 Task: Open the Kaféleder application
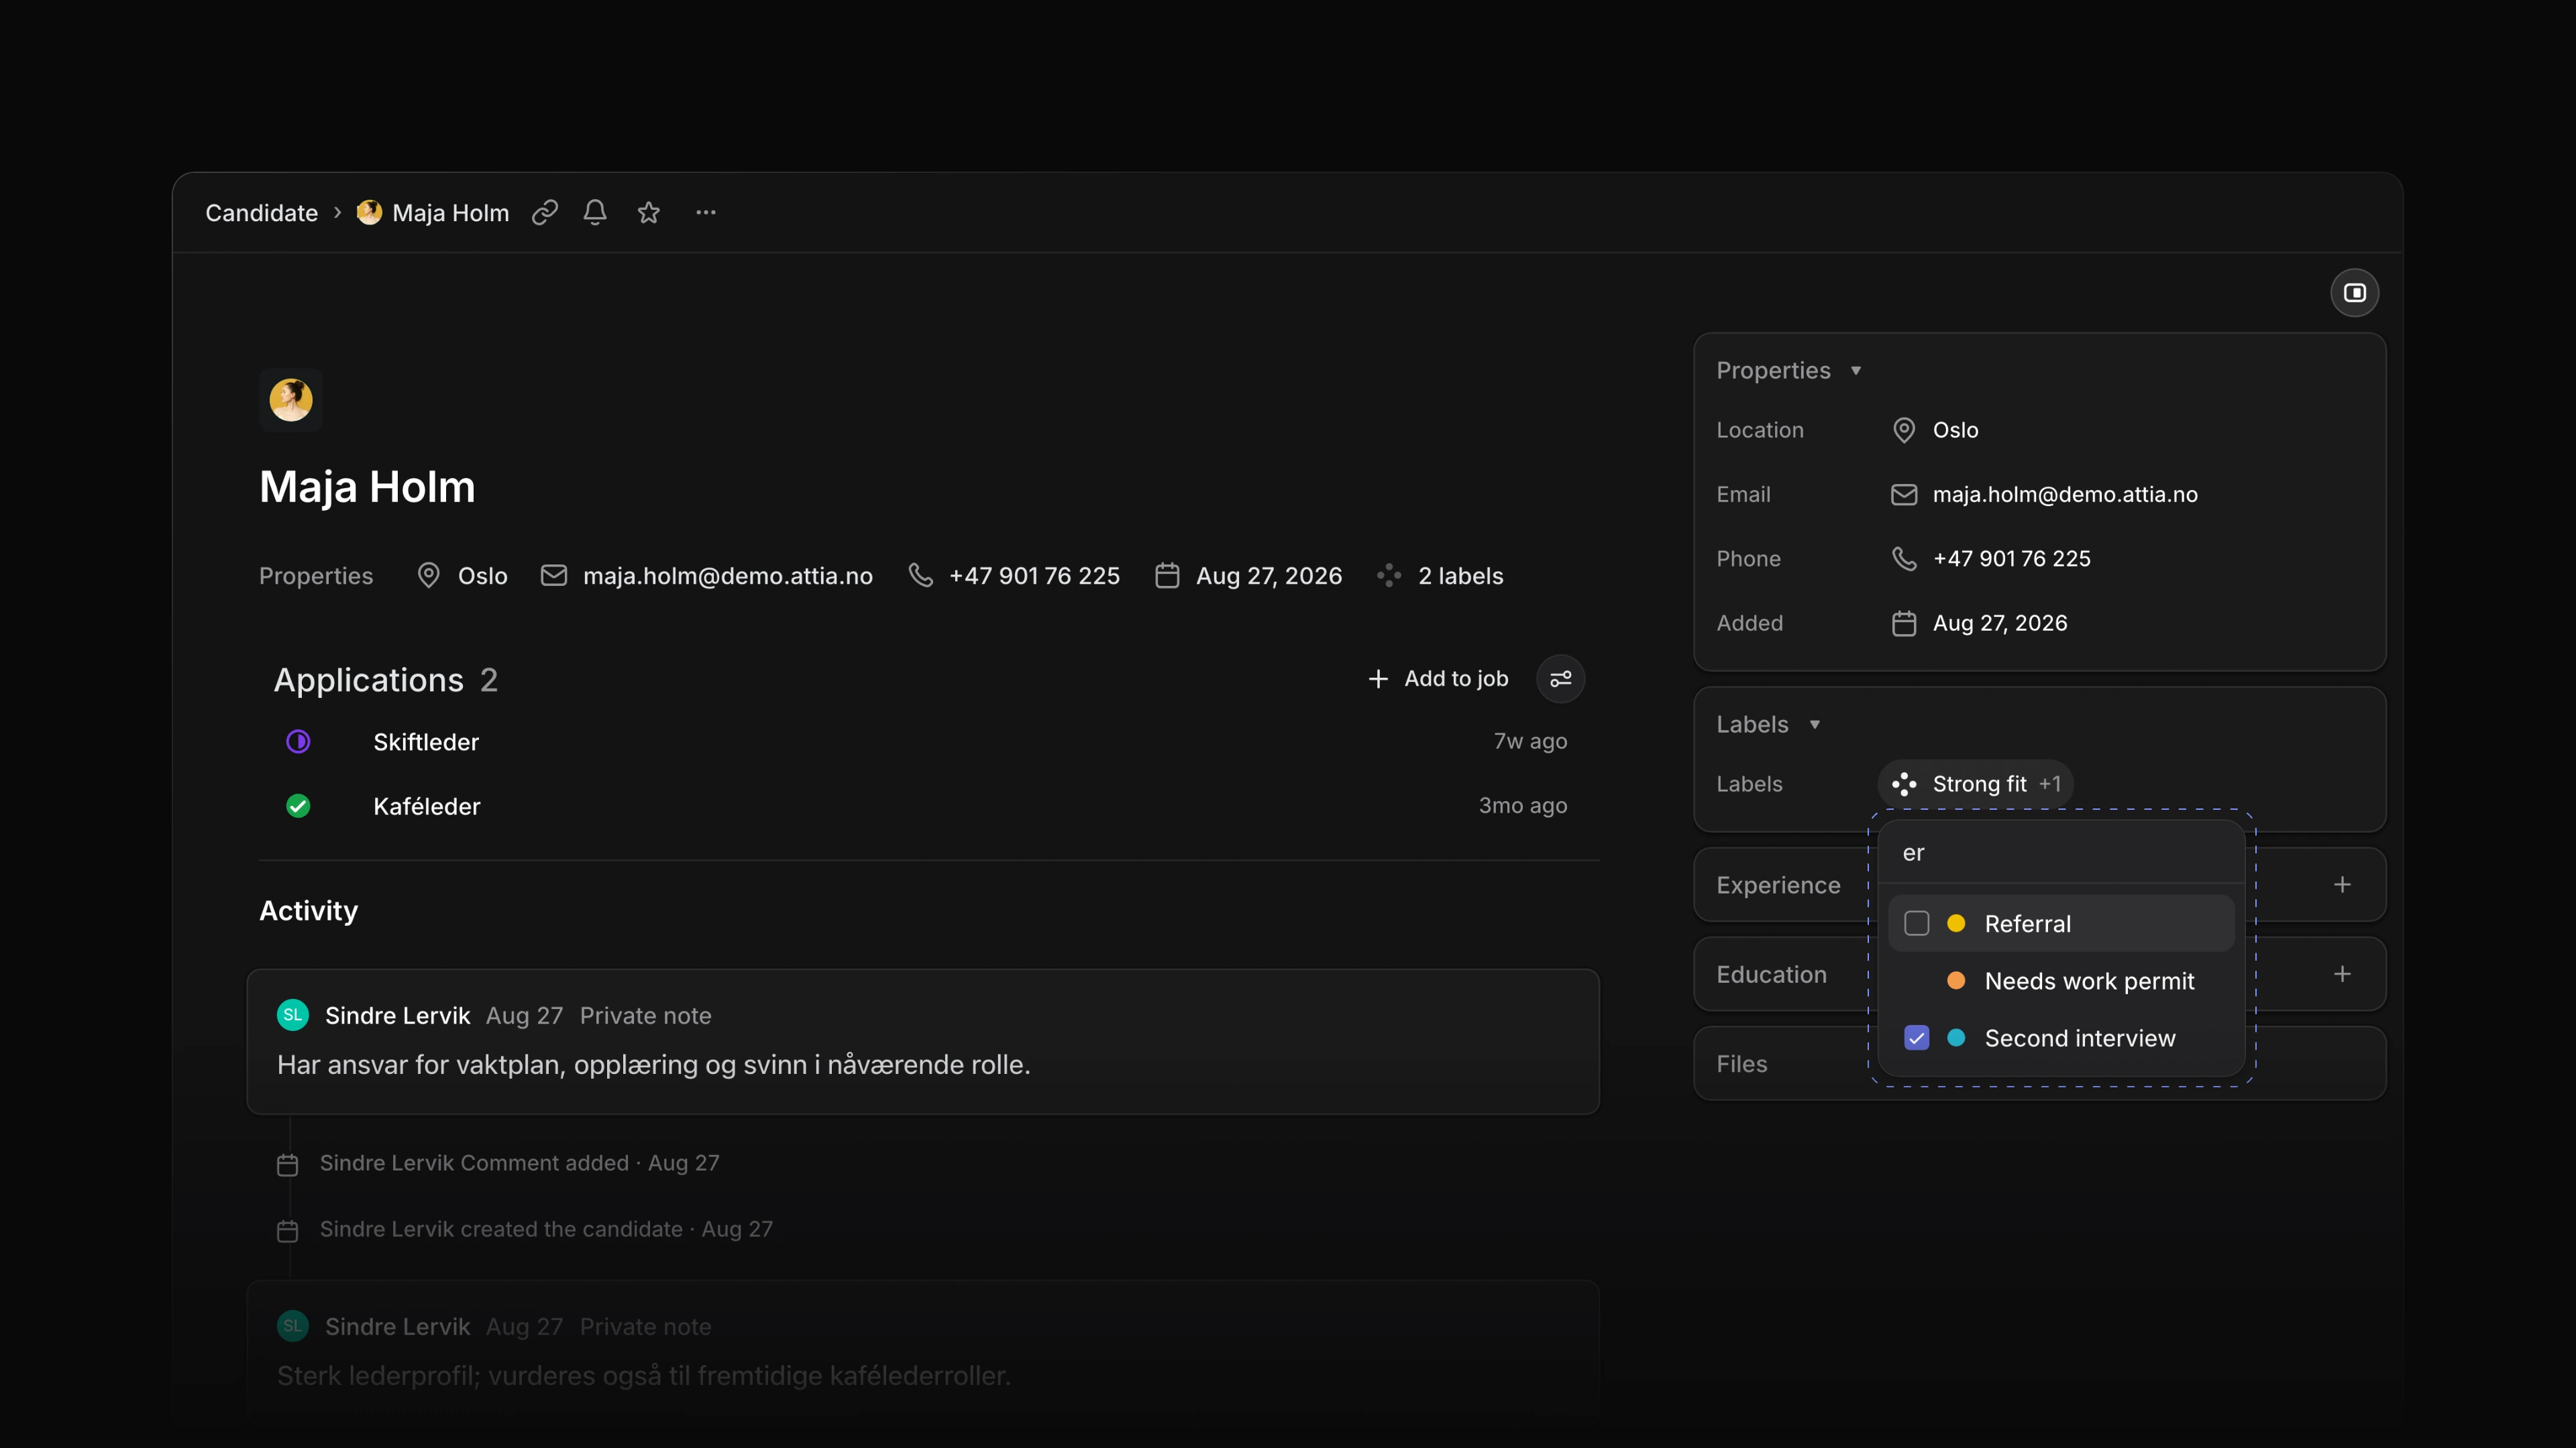point(427,806)
